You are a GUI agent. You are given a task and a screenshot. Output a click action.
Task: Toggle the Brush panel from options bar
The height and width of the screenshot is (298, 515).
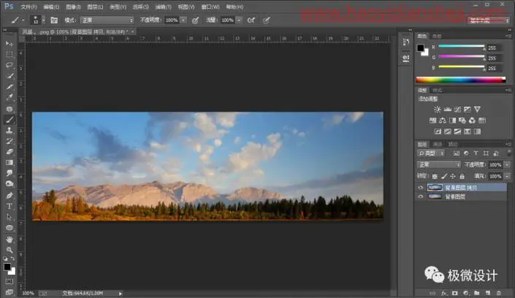54,20
